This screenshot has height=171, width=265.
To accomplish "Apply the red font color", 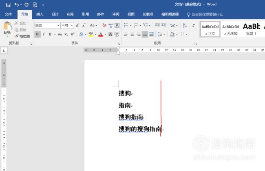I will (x=101, y=35).
